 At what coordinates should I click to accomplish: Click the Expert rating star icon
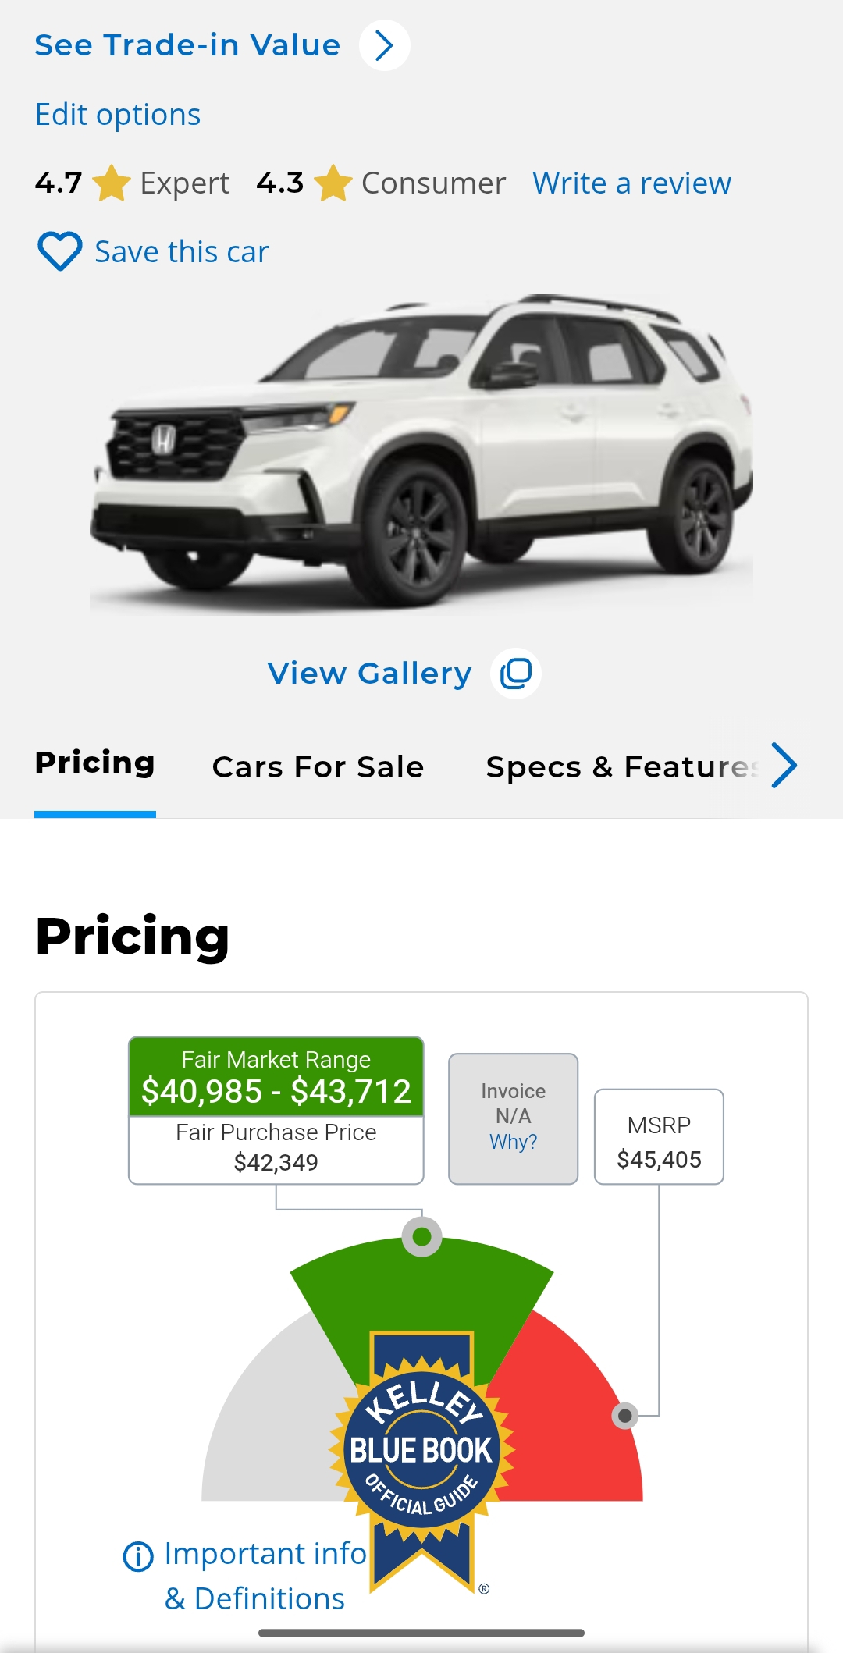[112, 183]
